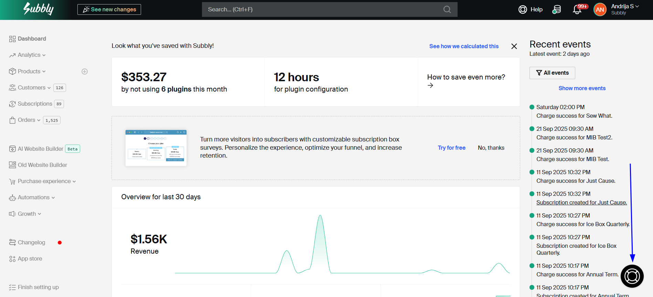653x297 pixels.
Task: Open the Dashboard grid icon
Action: pos(12,39)
